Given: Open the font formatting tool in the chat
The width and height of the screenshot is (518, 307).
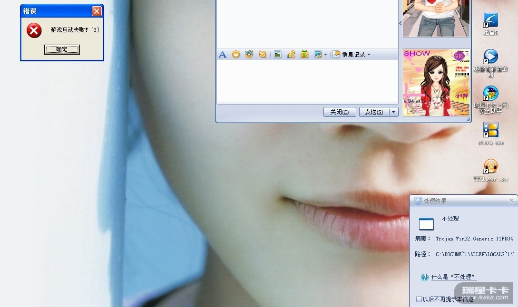Looking at the screenshot, I should point(223,55).
